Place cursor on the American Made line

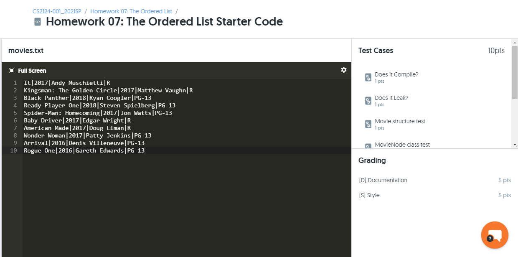[x=77, y=128]
